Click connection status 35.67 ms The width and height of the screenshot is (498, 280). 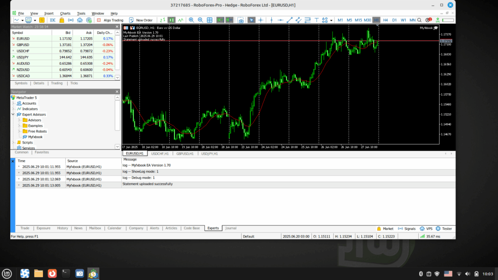[430, 236]
